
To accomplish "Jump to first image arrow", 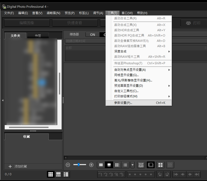I will click(176, 174).
